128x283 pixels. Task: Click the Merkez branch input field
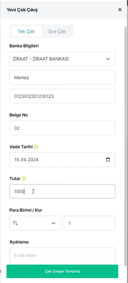point(62,77)
